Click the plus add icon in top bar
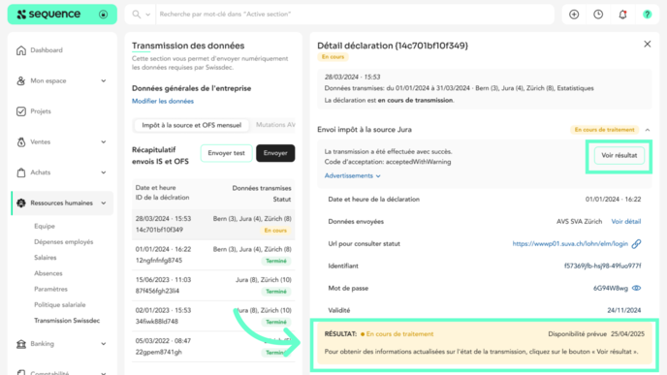667x375 pixels. pyautogui.click(x=574, y=15)
